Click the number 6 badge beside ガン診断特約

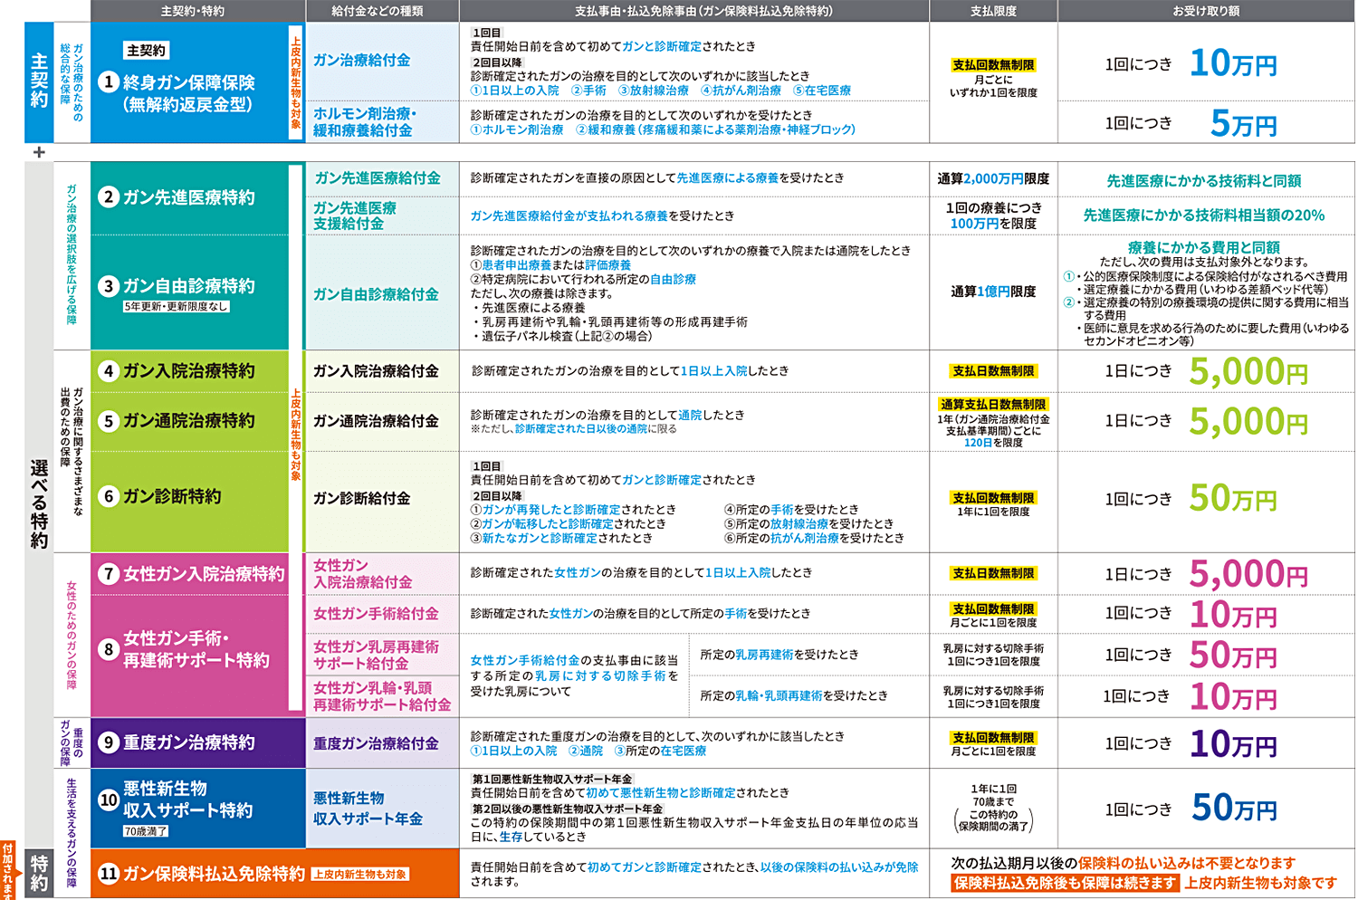pyautogui.click(x=109, y=496)
